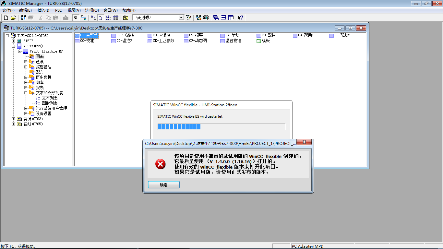Open Accessible Nodes from the toolbar
This screenshot has height=249, width=443.
coord(23,18)
